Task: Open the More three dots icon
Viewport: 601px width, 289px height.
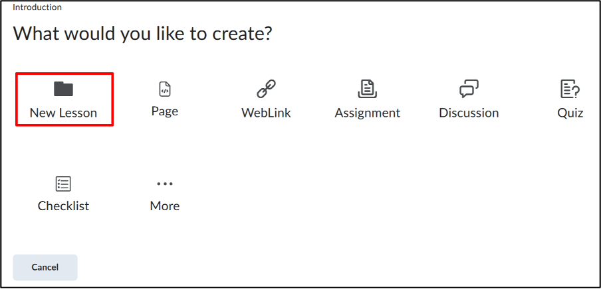Action: 165,184
